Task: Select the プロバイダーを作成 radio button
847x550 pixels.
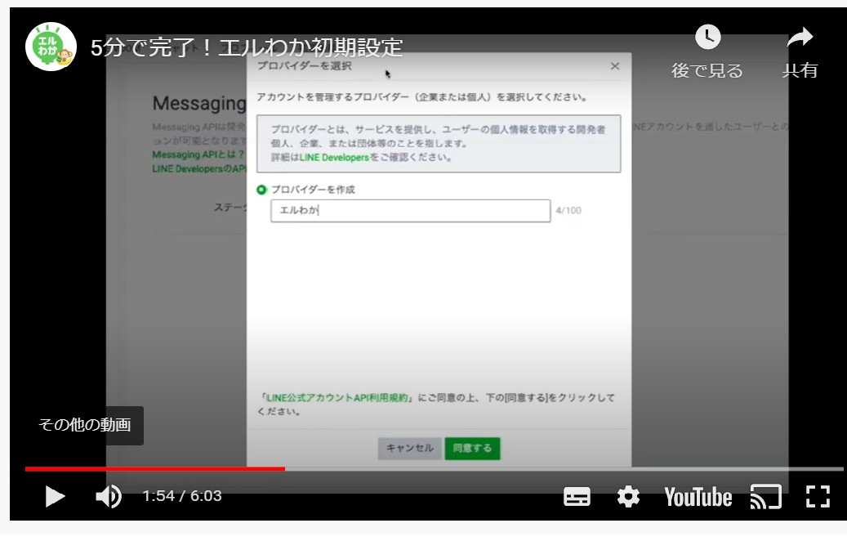Action: coord(261,190)
